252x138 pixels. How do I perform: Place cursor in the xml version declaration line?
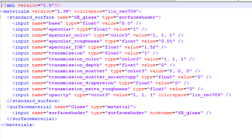coord(31,5)
